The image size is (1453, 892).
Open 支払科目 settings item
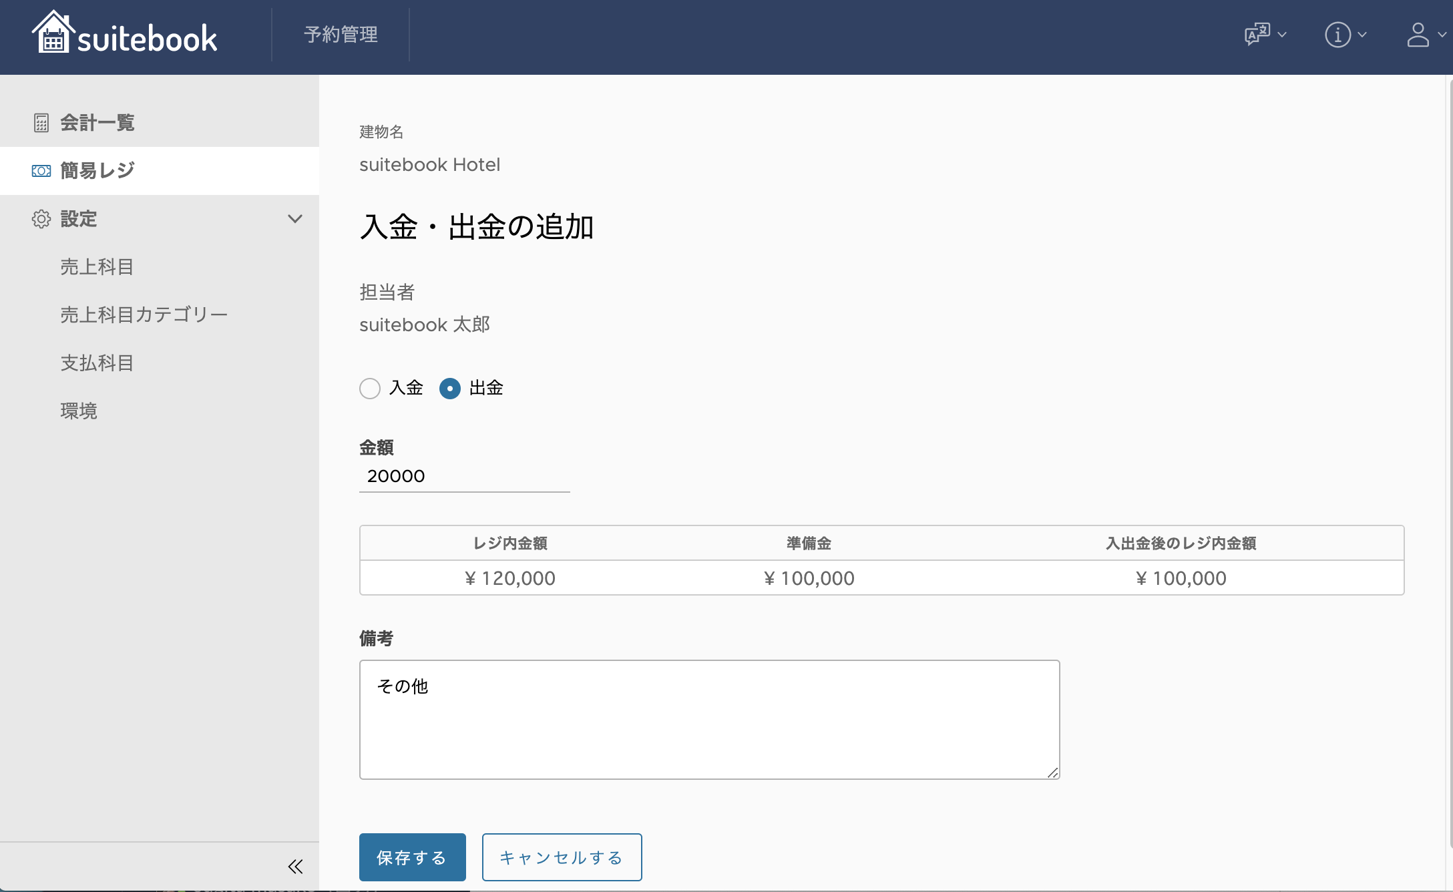[x=97, y=363]
